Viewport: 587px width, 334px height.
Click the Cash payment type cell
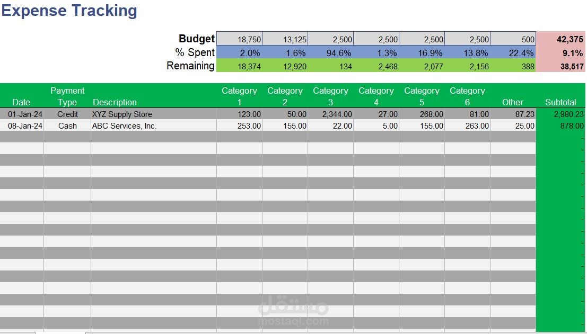[x=67, y=125]
